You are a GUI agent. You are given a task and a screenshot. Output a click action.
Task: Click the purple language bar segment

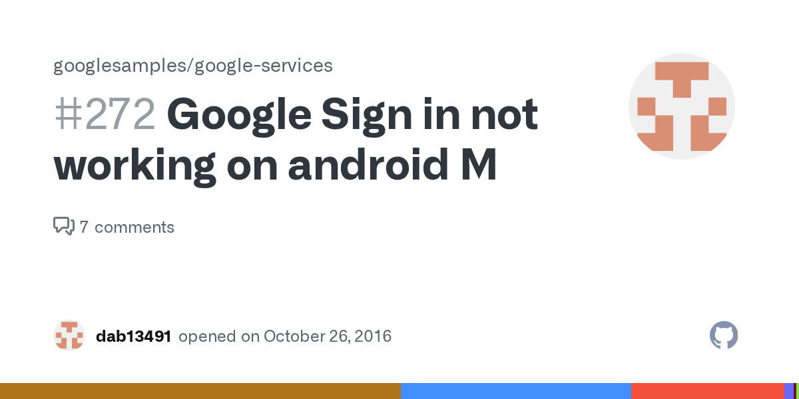pos(788,391)
